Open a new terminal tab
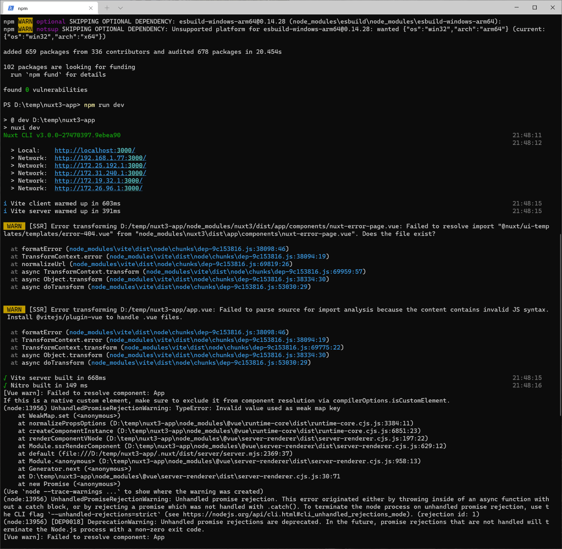562x549 pixels. point(107,8)
